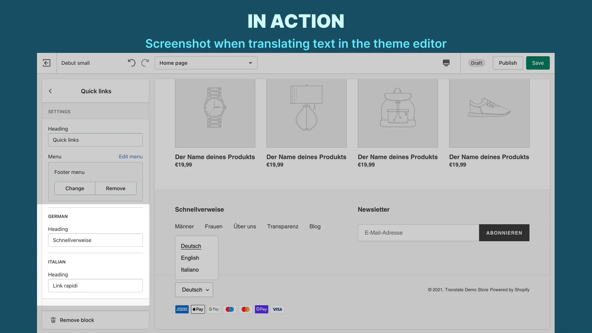Click the Schnellverweise footer heading
Screen dimensions: 592x333
pyautogui.click(x=199, y=209)
